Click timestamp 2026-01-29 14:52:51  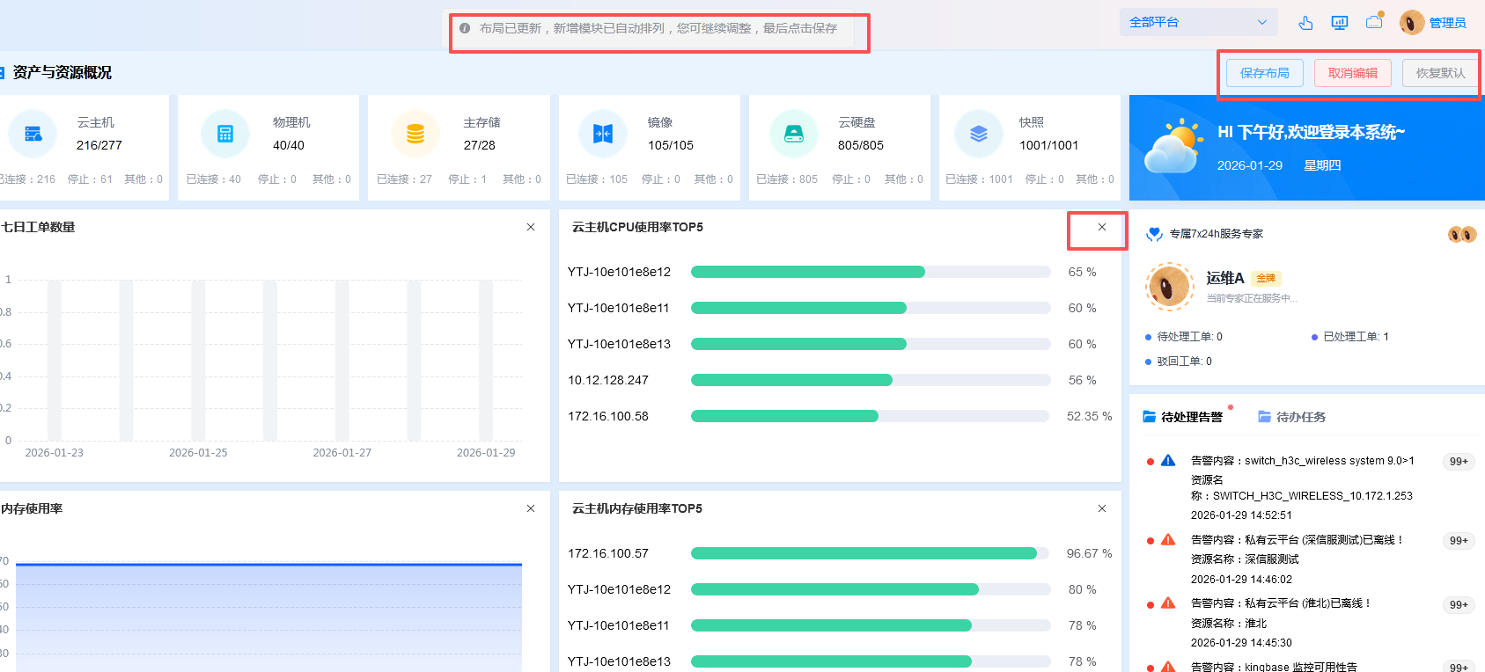[x=1241, y=515]
